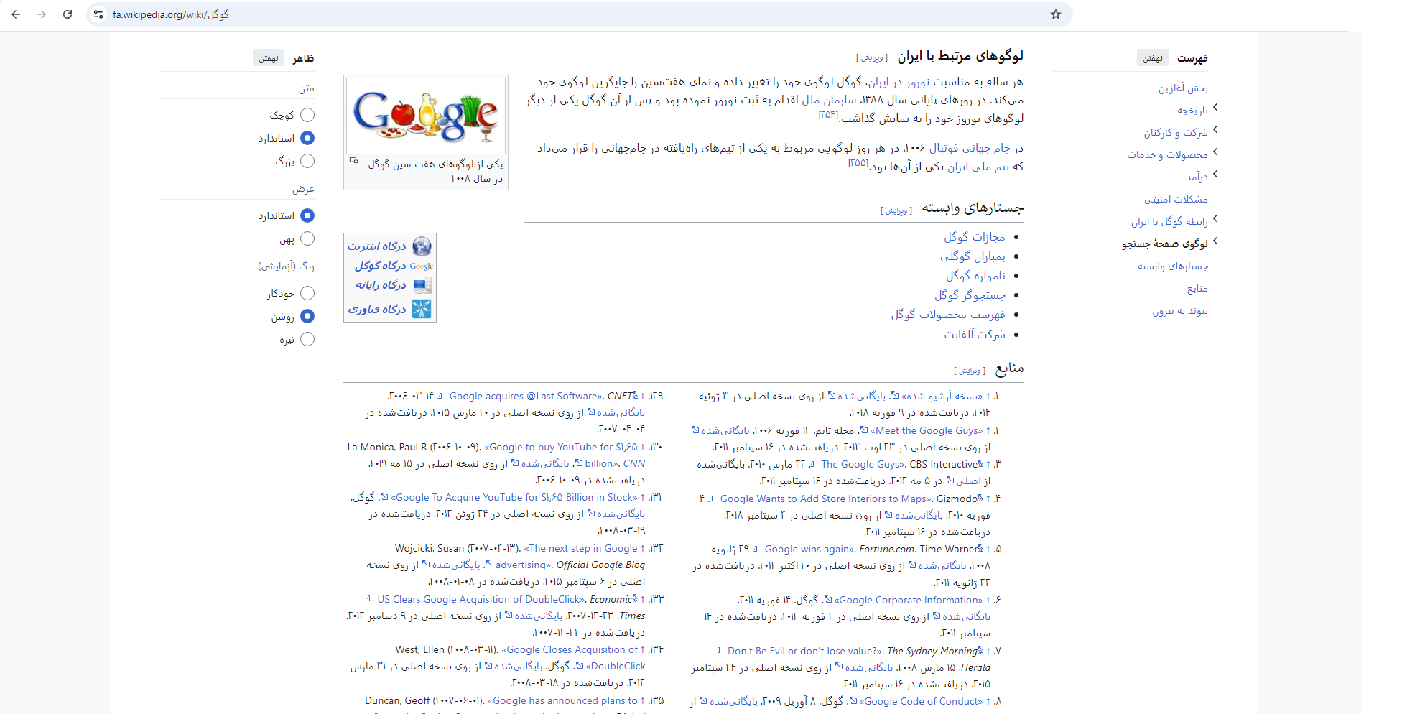Open the سازمان ملل link
This screenshot has height=714, width=1425.
829,100
